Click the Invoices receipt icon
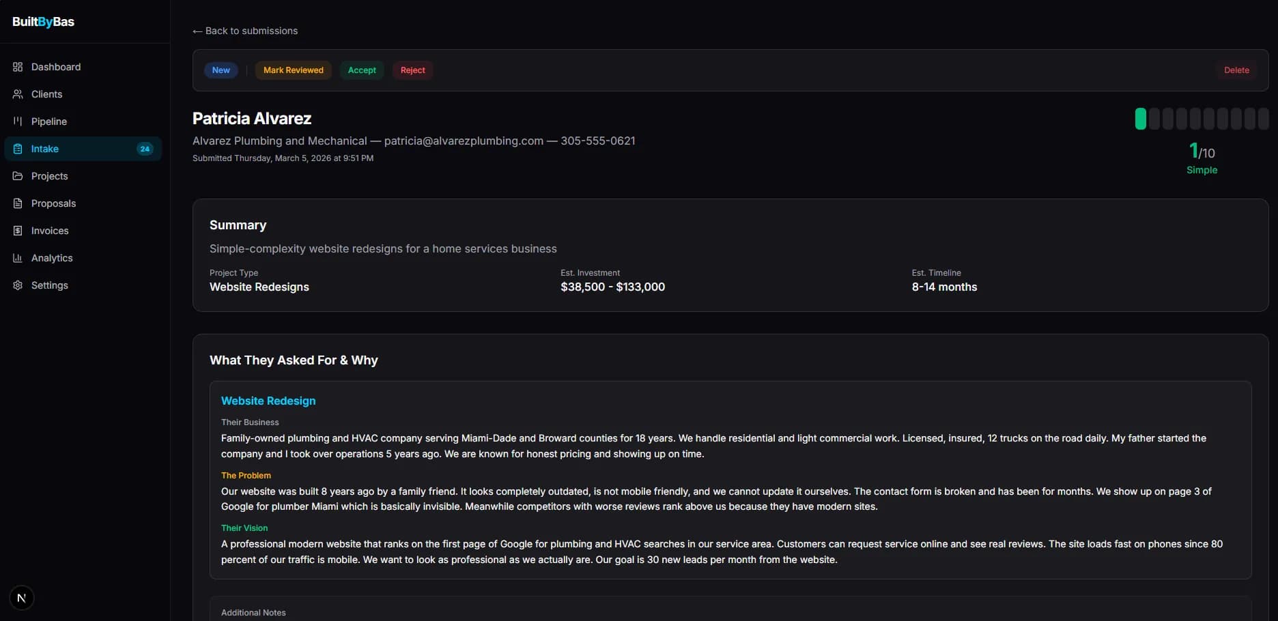 pos(18,231)
